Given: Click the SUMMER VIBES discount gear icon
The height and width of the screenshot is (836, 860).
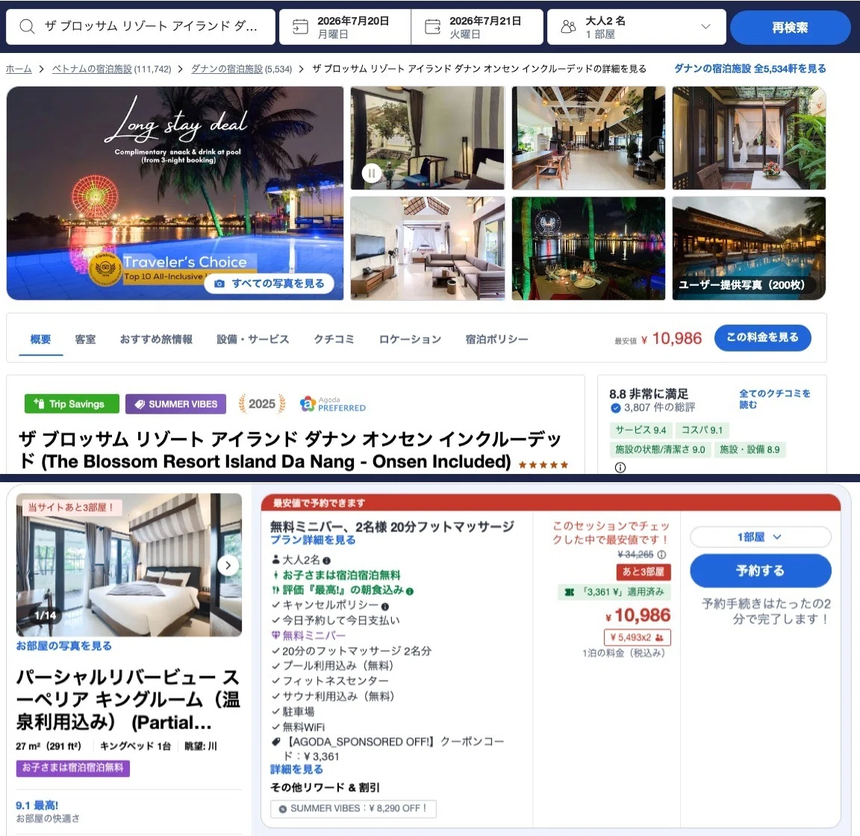Looking at the screenshot, I should pos(283,808).
